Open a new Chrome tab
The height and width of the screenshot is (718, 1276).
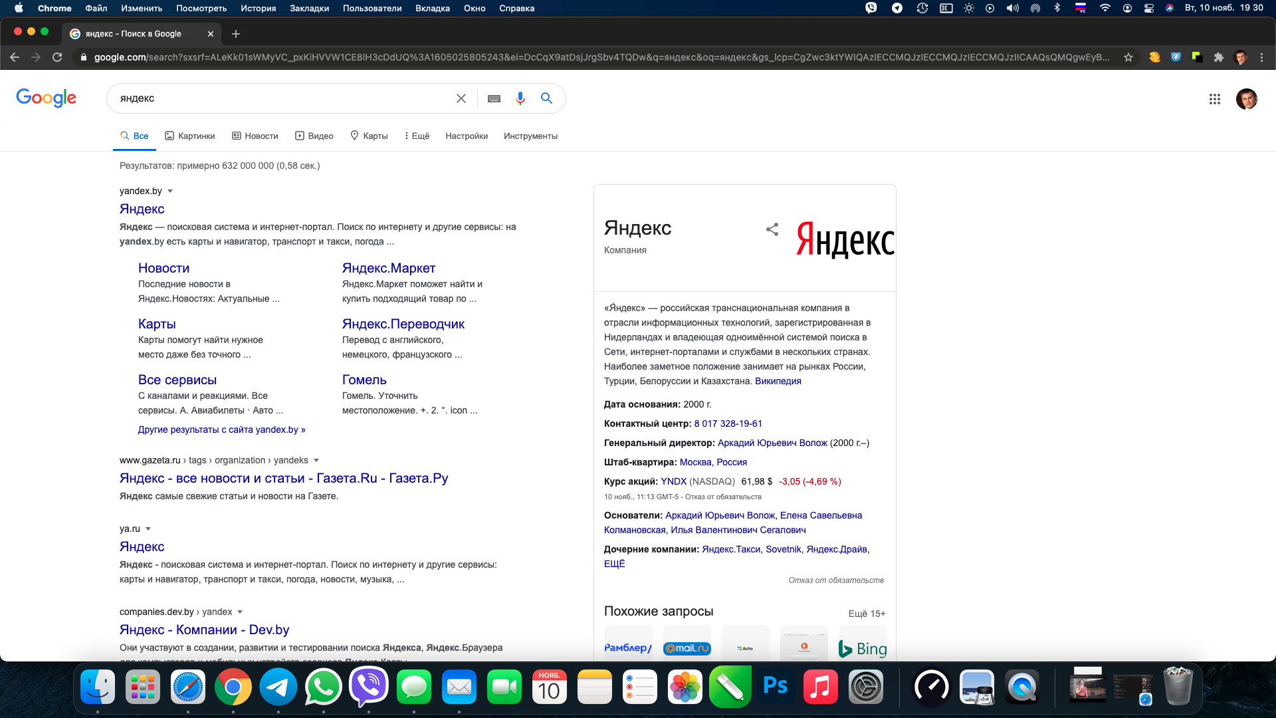tap(236, 34)
